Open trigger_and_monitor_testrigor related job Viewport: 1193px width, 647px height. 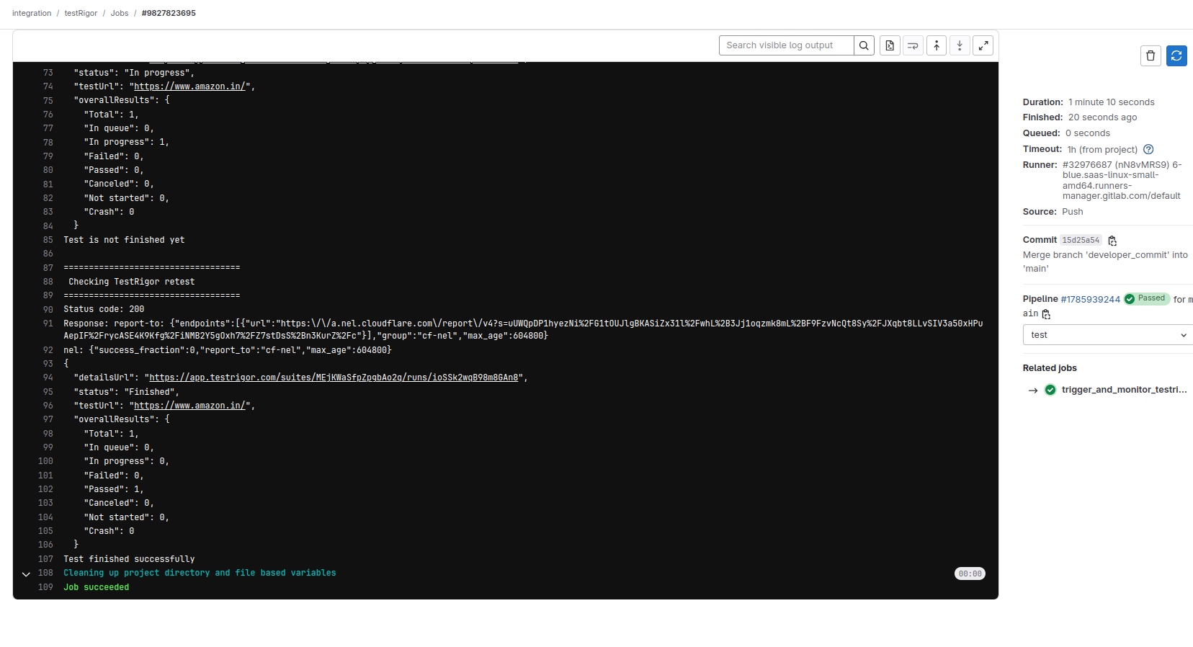[x=1123, y=390]
